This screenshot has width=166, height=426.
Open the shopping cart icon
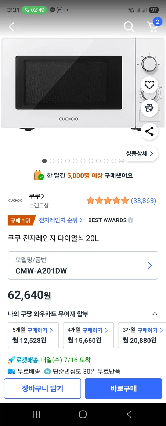tap(152, 26)
